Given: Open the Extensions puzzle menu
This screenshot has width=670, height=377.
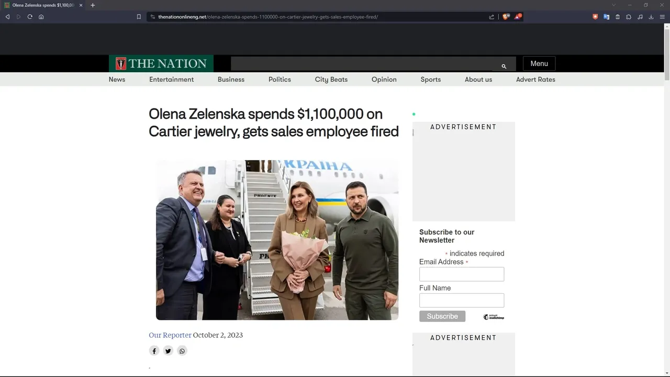Looking at the screenshot, I should (x=629, y=17).
